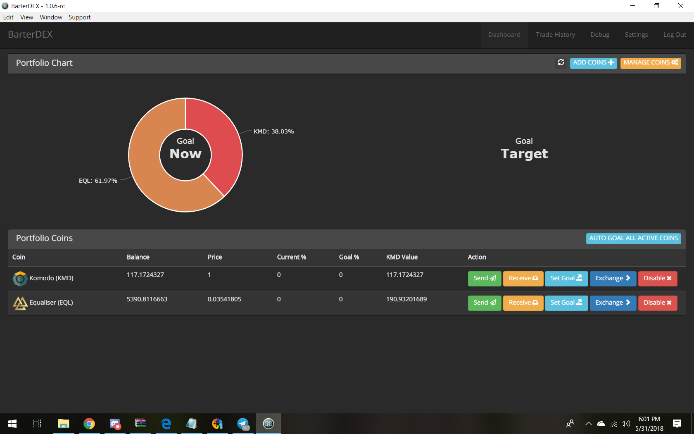
Task: Click the volume speaker tray icon
Action: (x=626, y=424)
